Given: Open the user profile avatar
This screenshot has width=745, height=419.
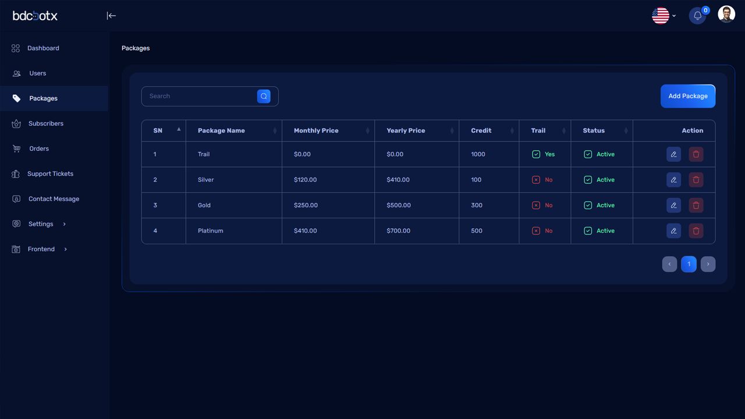Looking at the screenshot, I should point(726,15).
